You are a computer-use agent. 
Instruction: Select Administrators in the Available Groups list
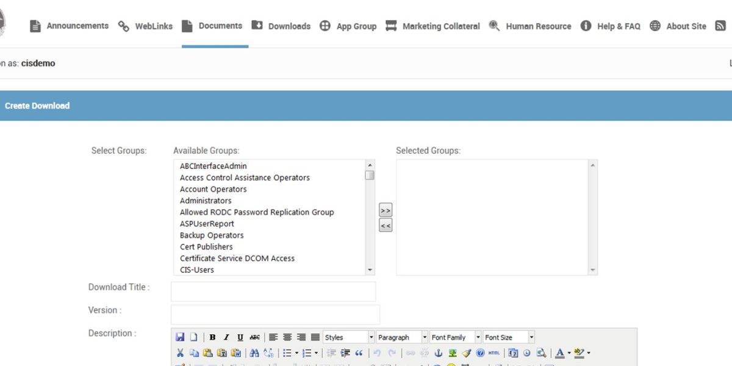(205, 200)
